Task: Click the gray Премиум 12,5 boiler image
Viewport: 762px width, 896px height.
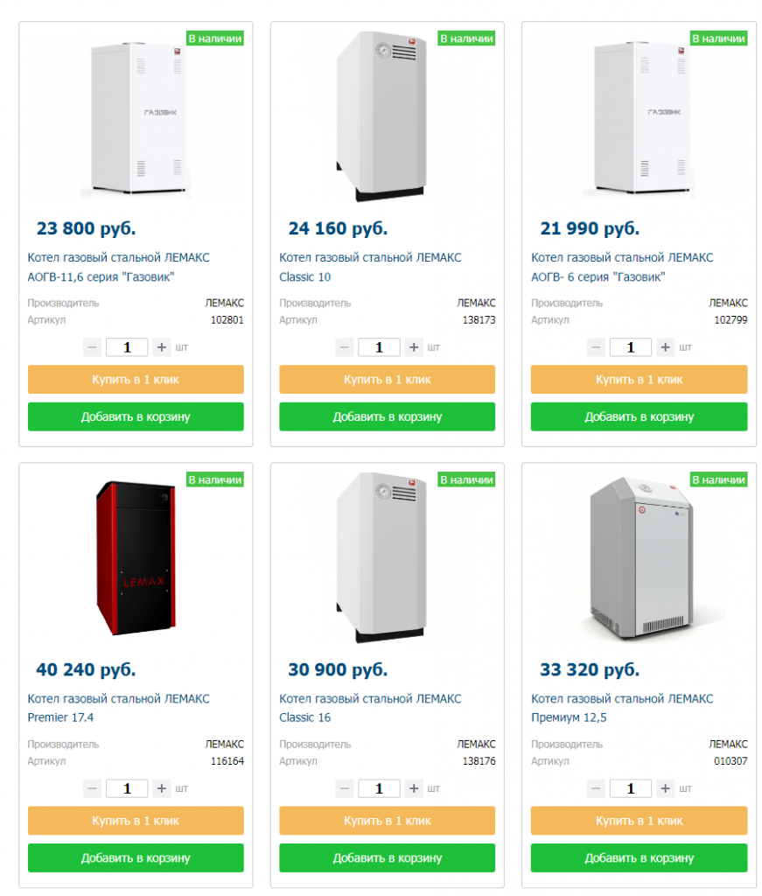Action: tap(642, 557)
